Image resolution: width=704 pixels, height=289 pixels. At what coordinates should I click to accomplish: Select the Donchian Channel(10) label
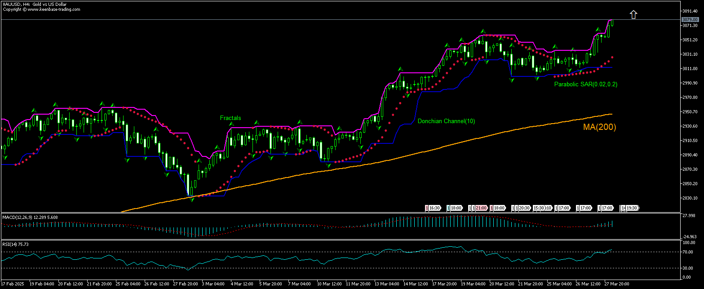tap(446, 121)
